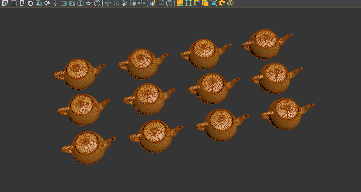Select the bottom-left teapot in the viewport
This screenshot has width=361, height=192.
(x=88, y=148)
